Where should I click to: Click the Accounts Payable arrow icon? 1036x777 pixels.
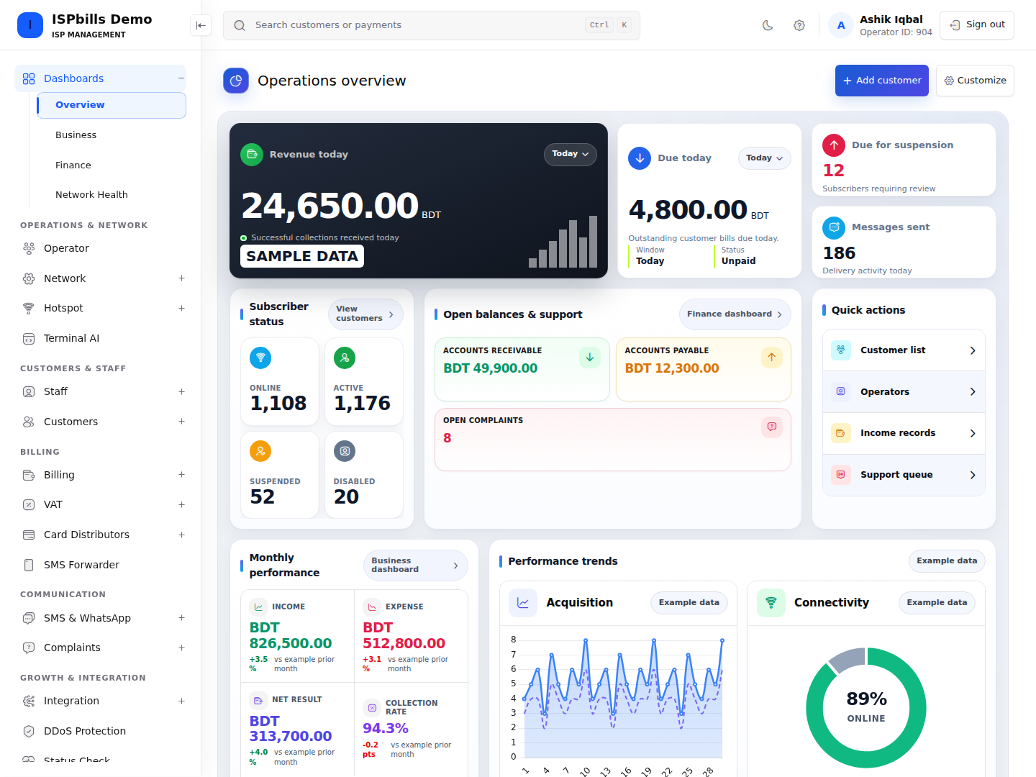(772, 358)
